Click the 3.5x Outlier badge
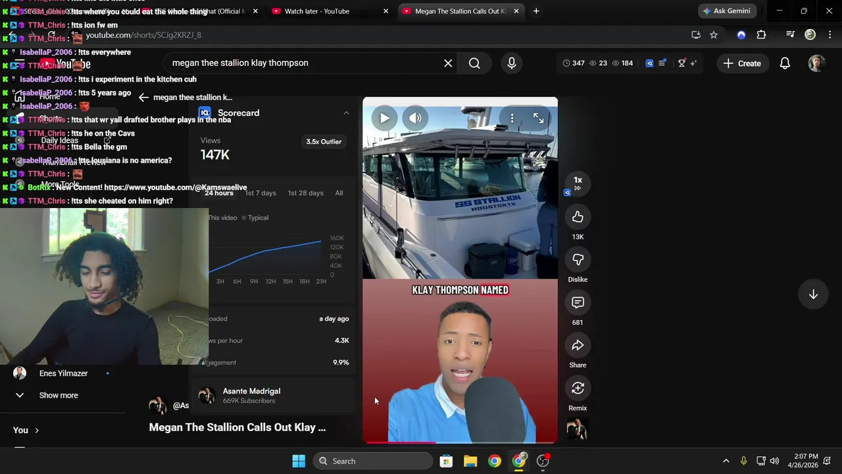 click(x=324, y=142)
